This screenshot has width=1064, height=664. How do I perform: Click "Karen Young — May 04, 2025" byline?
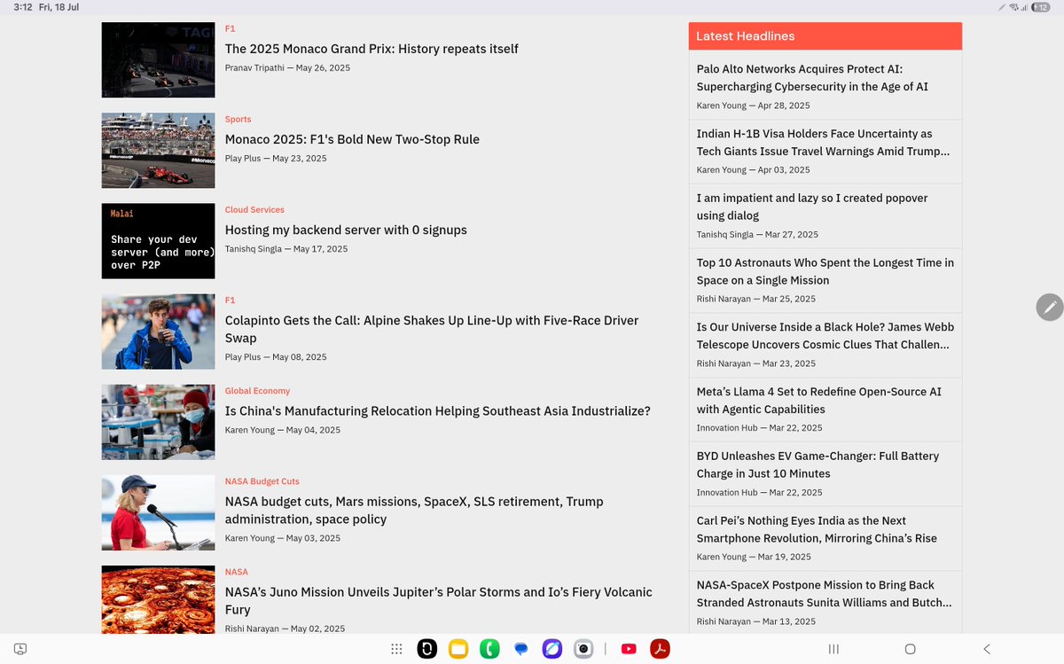coord(283,429)
